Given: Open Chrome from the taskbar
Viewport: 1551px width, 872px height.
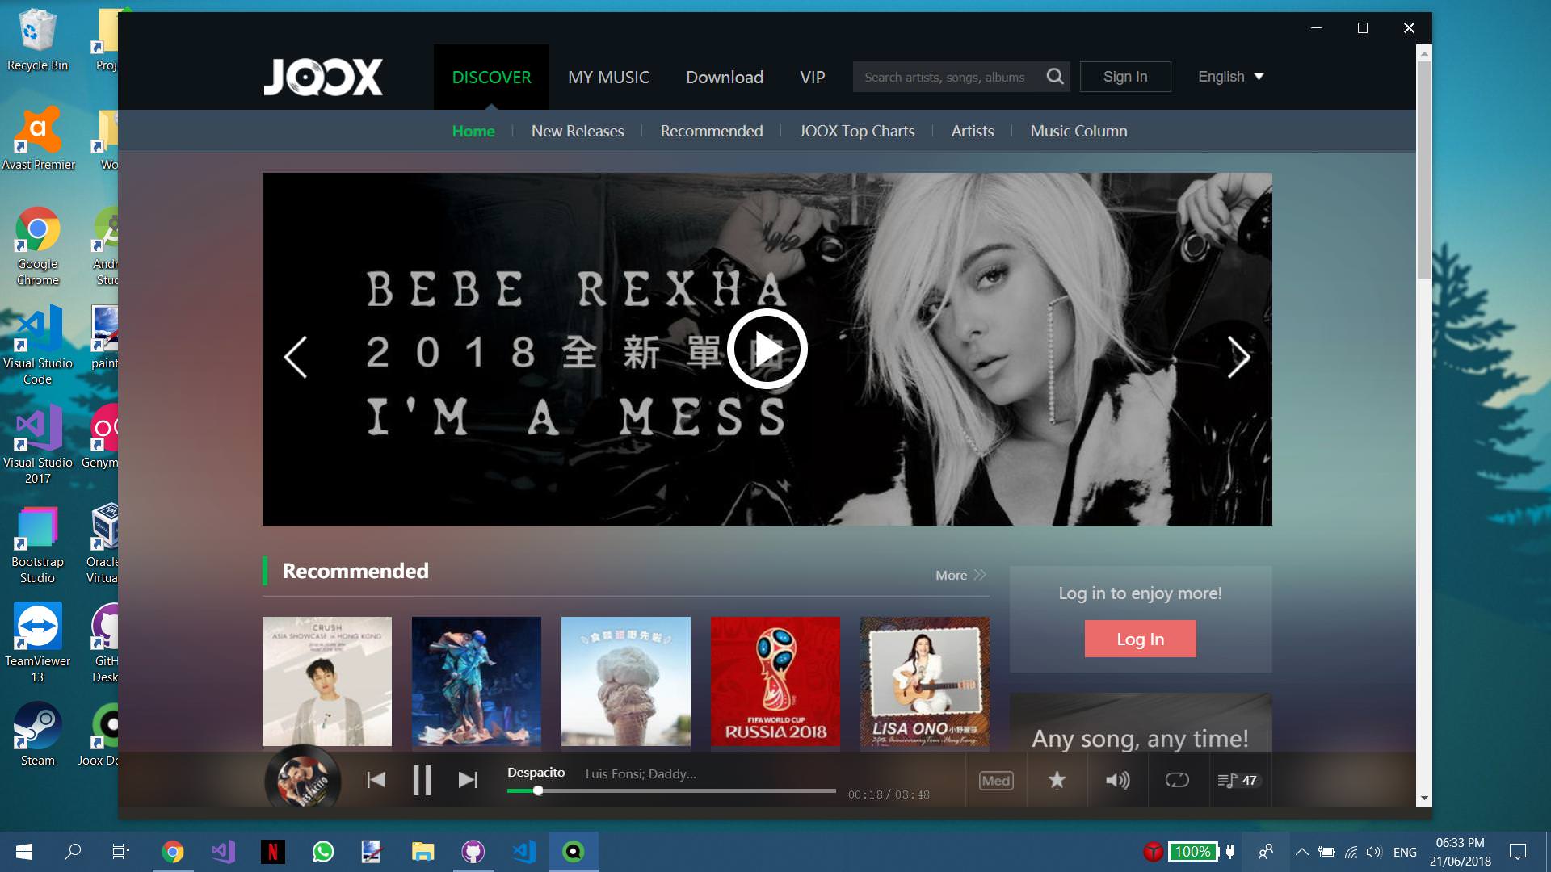Looking at the screenshot, I should (172, 852).
